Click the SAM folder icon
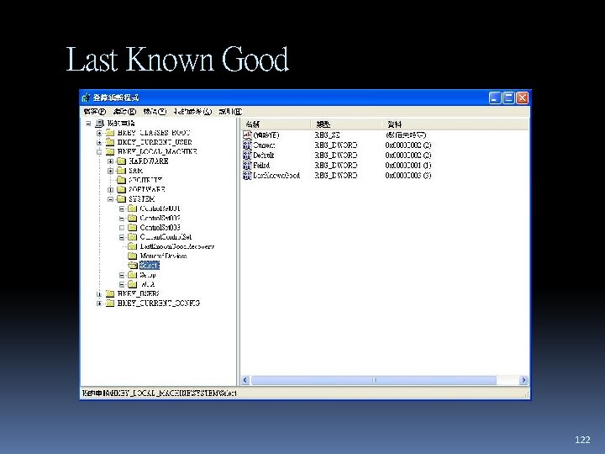This screenshot has height=454, width=605. [x=121, y=171]
